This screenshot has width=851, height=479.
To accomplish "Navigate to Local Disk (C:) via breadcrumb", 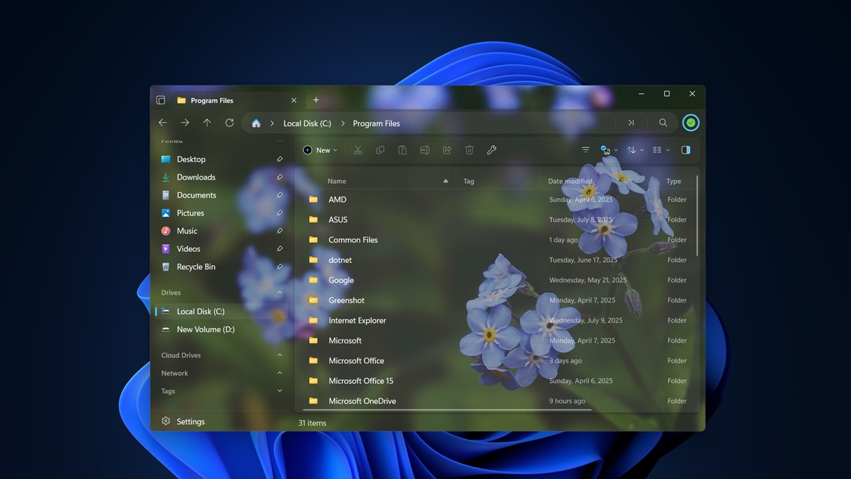I will pos(307,123).
